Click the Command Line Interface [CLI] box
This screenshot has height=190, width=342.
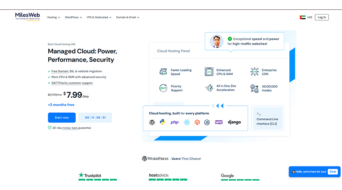click(268, 118)
